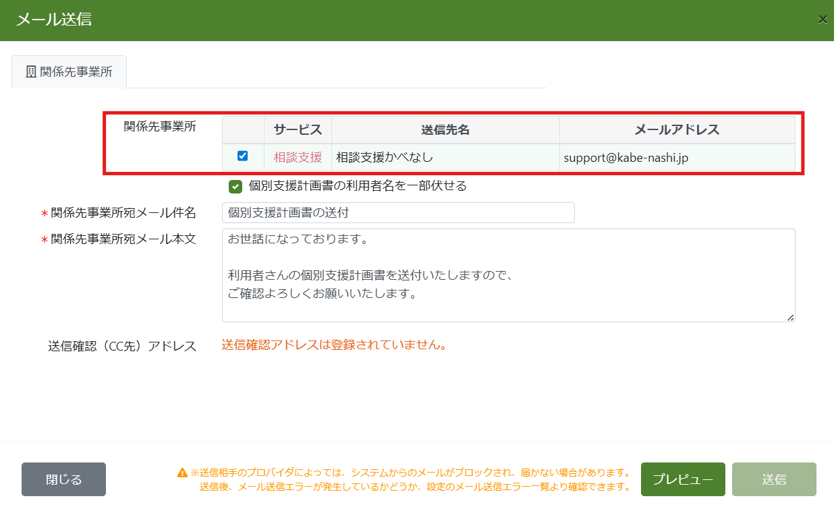Click the 送信確認アドレスは登録されていません message
The height and width of the screenshot is (511, 834).
tap(334, 345)
